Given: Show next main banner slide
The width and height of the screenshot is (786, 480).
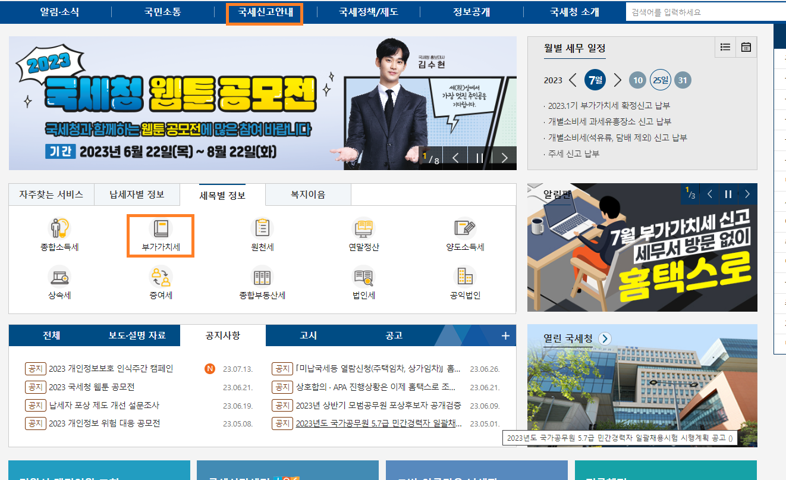Looking at the screenshot, I should 504,158.
